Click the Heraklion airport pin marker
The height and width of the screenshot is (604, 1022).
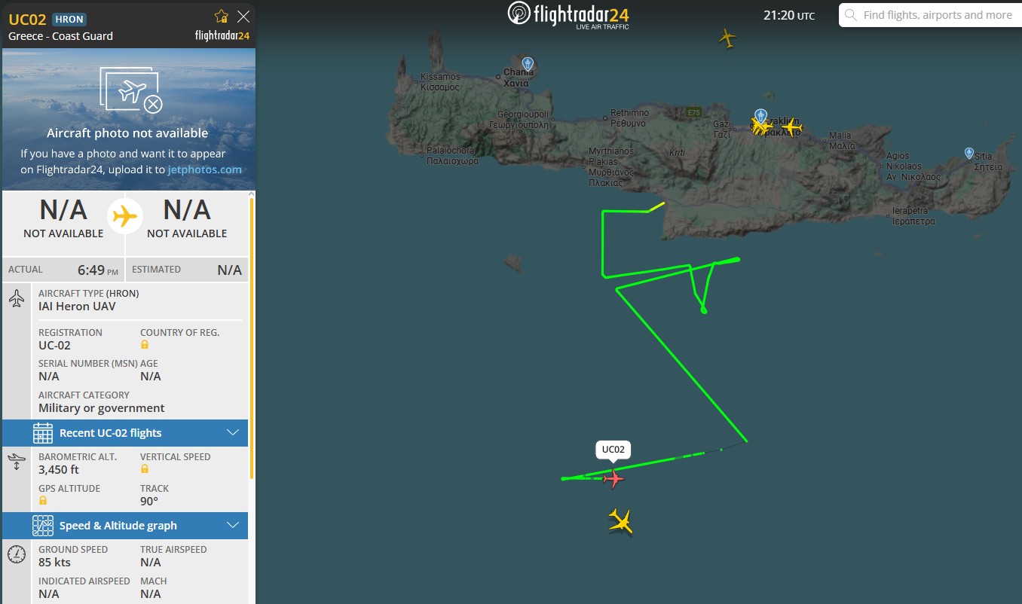tap(760, 116)
